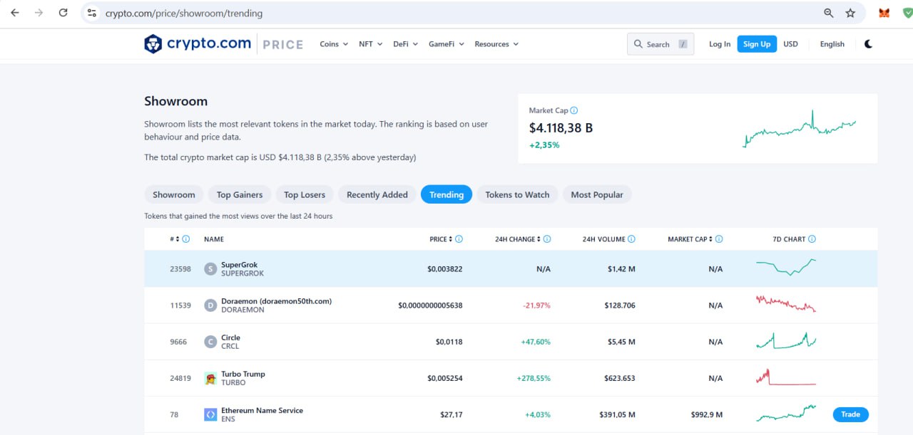Open the English language selector
Image resolution: width=913 pixels, height=435 pixels.
832,44
